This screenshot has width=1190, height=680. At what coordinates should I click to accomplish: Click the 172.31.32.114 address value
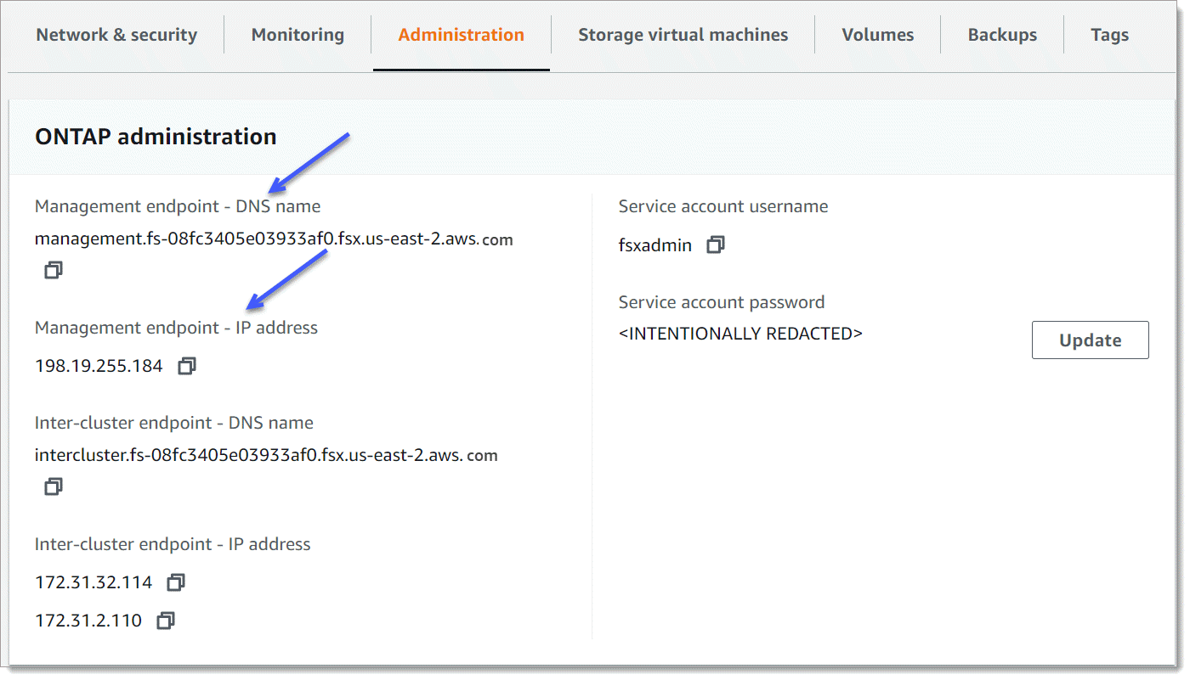point(93,583)
